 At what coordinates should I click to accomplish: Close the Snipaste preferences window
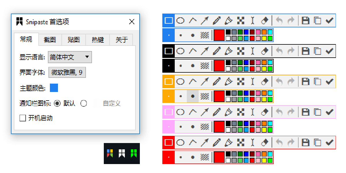(x=132, y=22)
